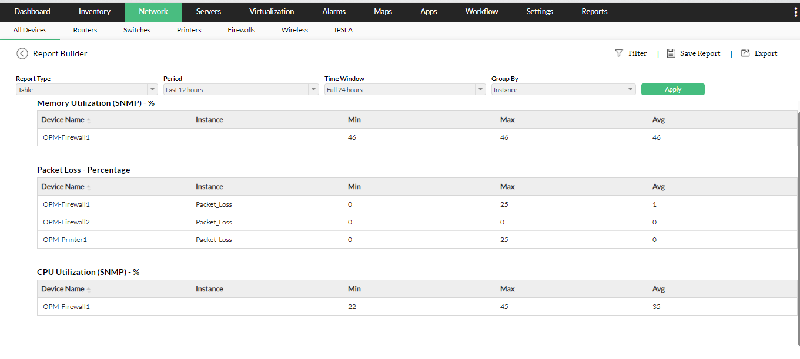Click the green Apply button
The width and height of the screenshot is (800, 359).
[x=672, y=89]
